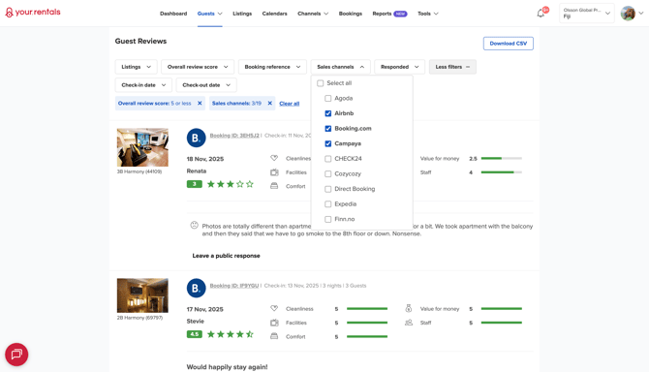Click the Staff score bar rated 4
This screenshot has height=372, width=649.
501,172
